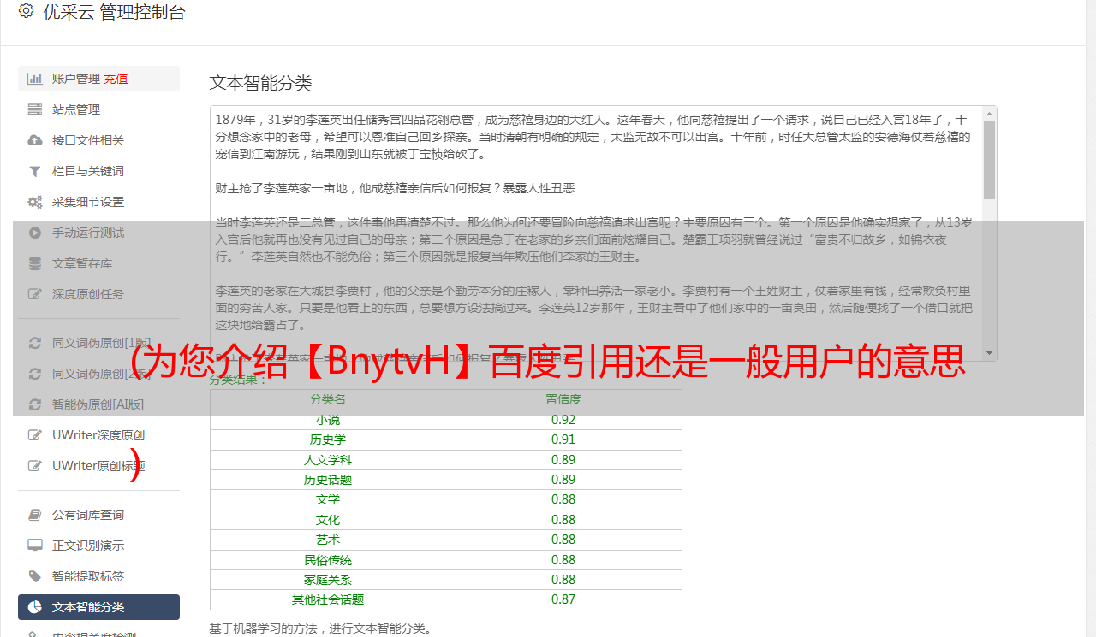Select 公有词库查询 in the sidebar
Screen dimensions: 1096x637
point(98,515)
